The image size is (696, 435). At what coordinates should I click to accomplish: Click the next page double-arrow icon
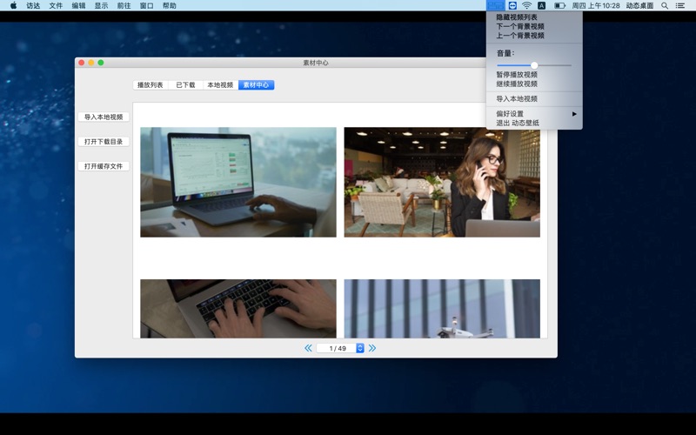(x=372, y=348)
